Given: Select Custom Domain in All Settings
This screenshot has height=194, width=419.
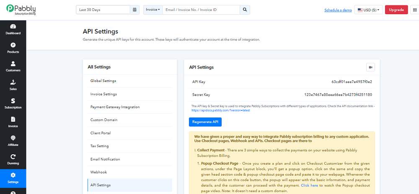Looking at the screenshot, I should click(x=130, y=120).
